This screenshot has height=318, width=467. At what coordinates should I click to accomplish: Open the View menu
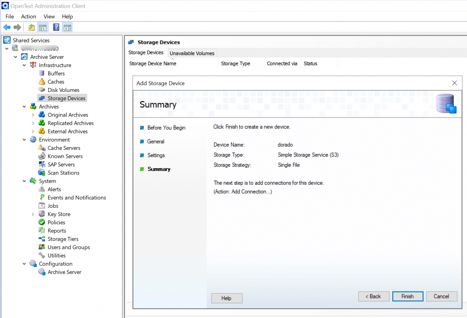point(49,17)
